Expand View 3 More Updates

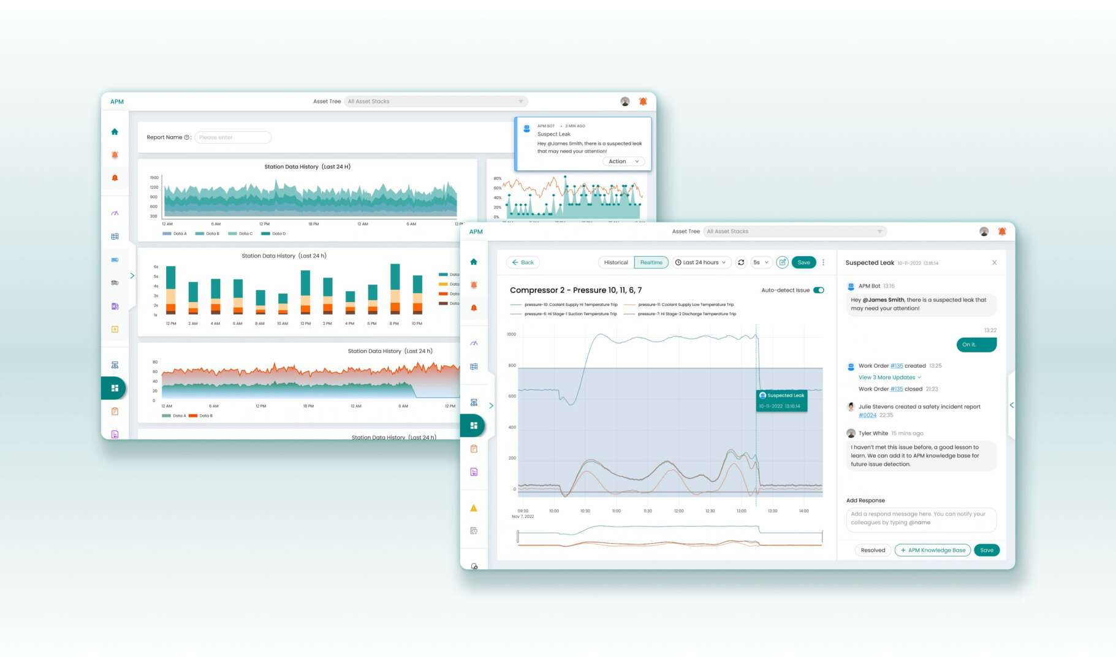pyautogui.click(x=889, y=378)
